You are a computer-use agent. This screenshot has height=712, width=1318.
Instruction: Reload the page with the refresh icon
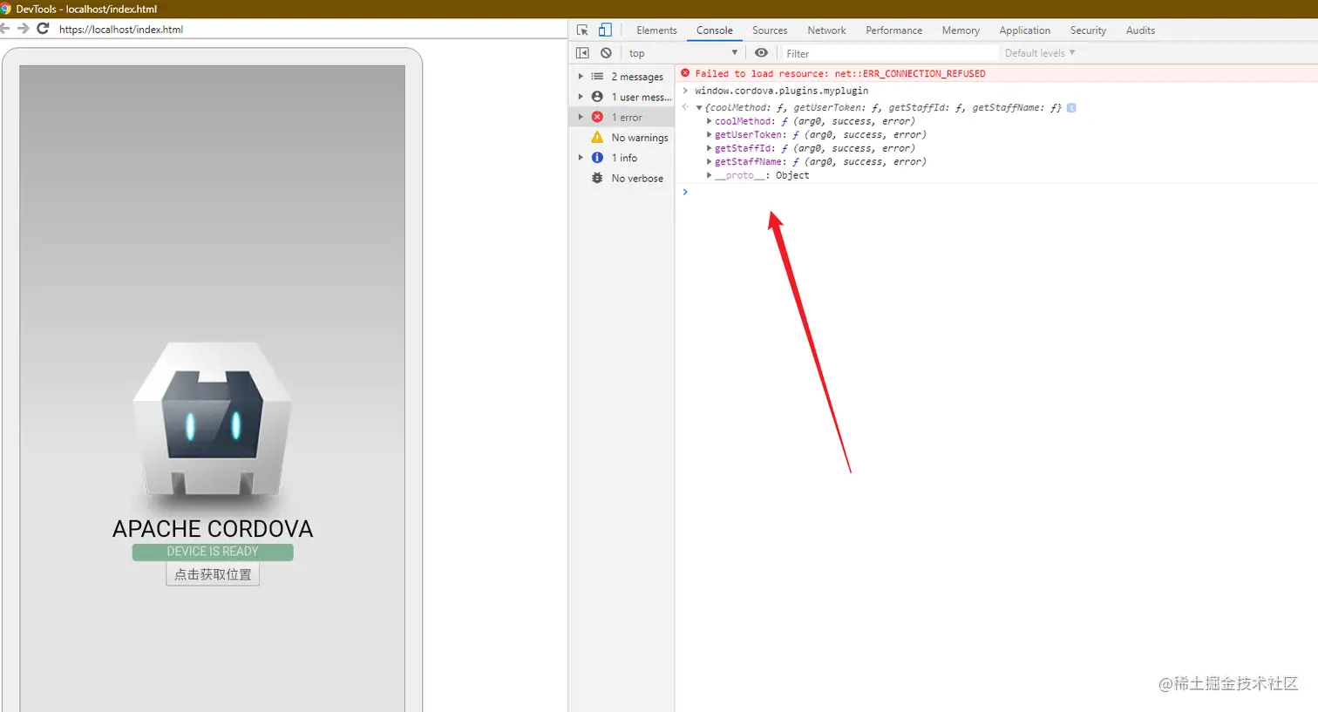tap(43, 29)
